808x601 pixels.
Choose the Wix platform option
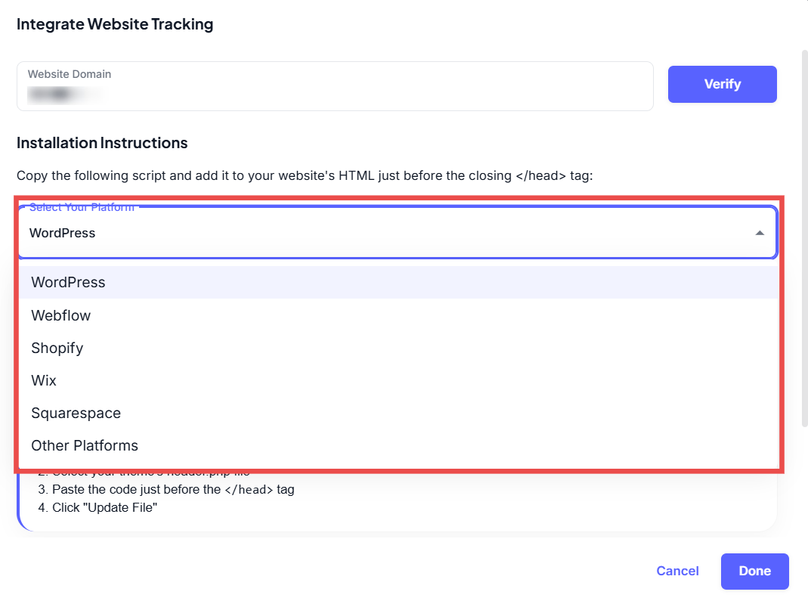click(x=44, y=380)
